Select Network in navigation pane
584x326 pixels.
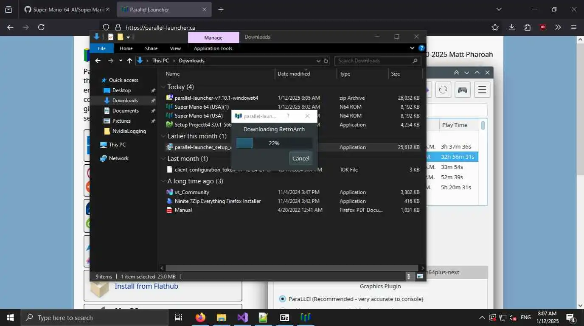pyautogui.click(x=118, y=158)
